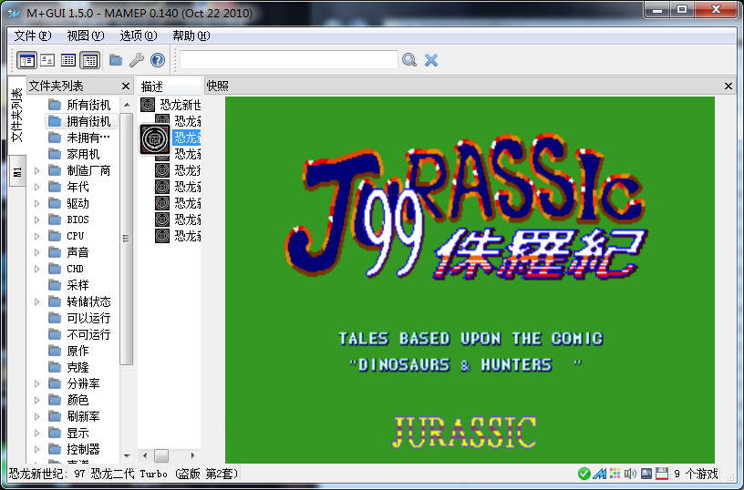Click the green checkmark status icon

pyautogui.click(x=584, y=474)
